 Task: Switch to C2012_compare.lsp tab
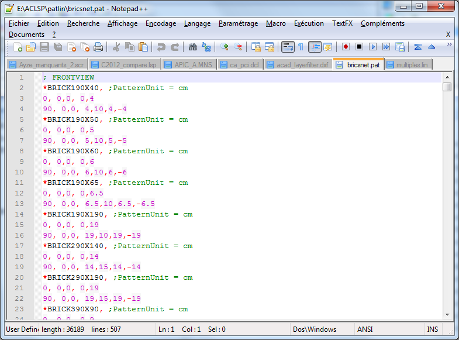pyautogui.click(x=125, y=65)
